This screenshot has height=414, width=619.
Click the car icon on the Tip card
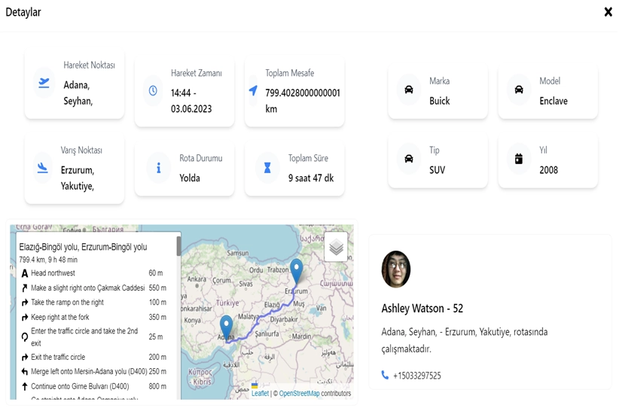click(409, 159)
